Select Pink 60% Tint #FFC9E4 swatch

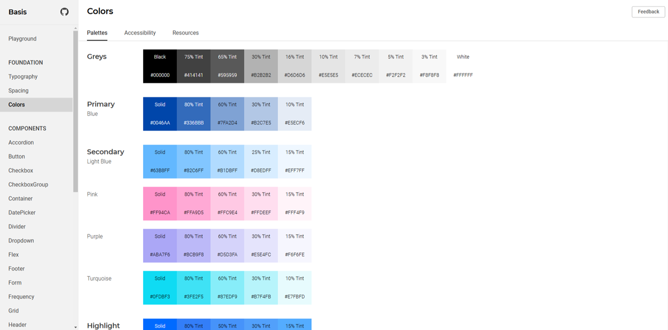227,204
